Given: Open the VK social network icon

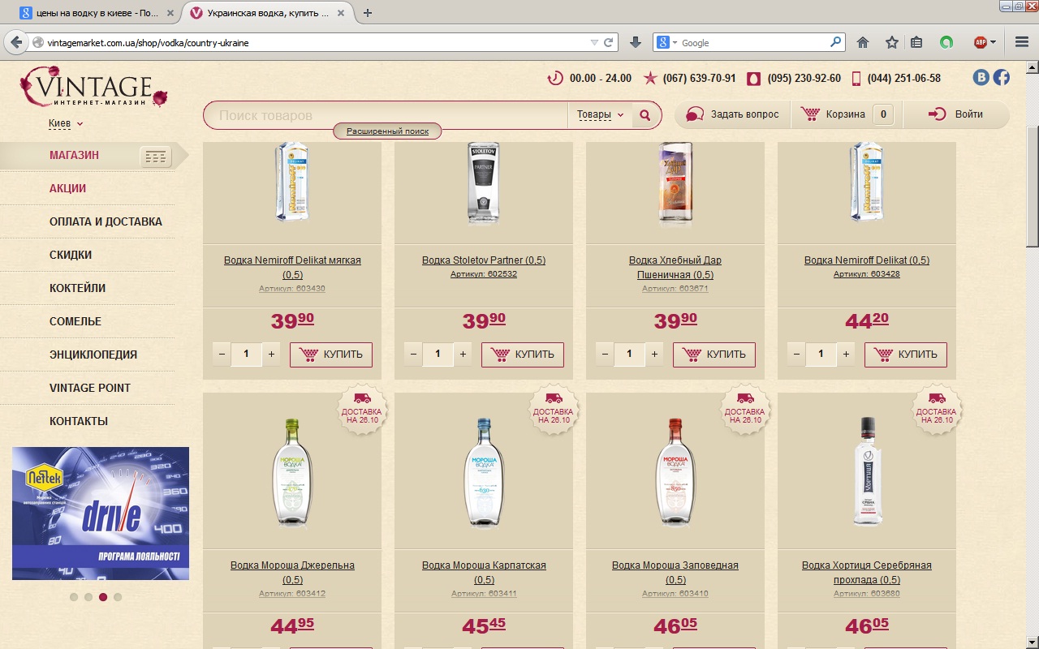Looking at the screenshot, I should (x=981, y=77).
